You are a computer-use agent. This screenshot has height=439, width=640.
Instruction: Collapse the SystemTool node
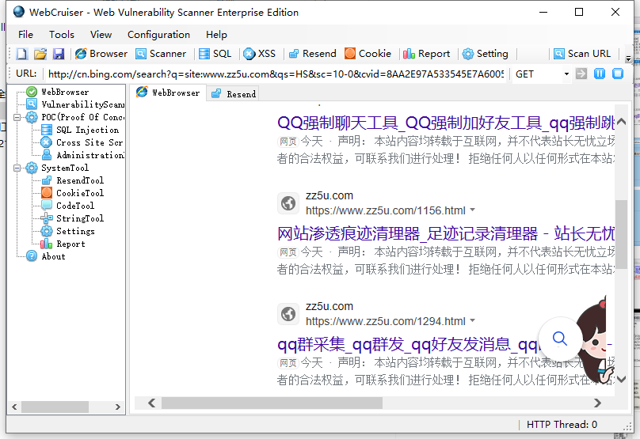[17, 168]
